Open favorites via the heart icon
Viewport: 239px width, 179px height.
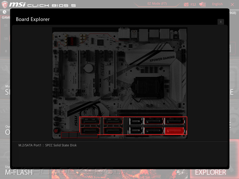tap(202, 4)
